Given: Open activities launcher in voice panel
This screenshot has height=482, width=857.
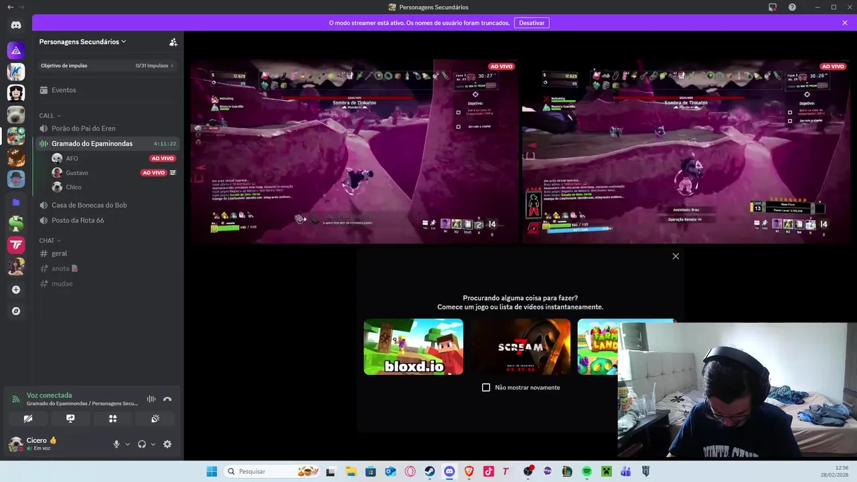Looking at the screenshot, I should tap(112, 418).
